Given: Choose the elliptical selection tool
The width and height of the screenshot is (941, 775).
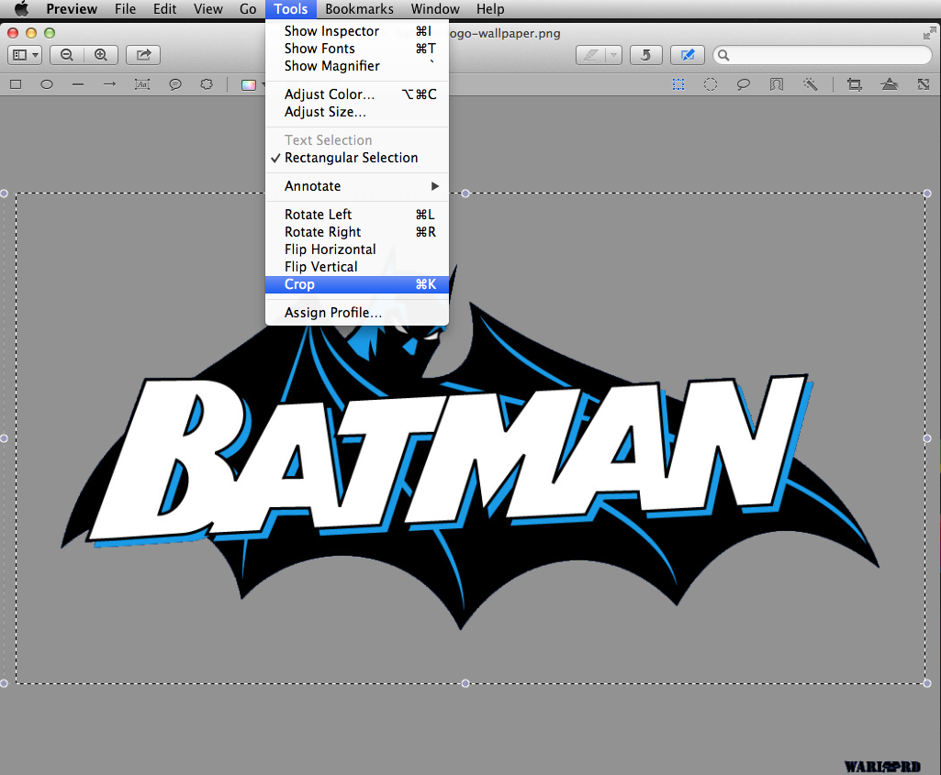Looking at the screenshot, I should (711, 84).
